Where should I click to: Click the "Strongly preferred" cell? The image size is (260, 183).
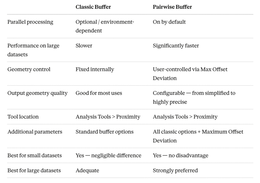(175, 170)
